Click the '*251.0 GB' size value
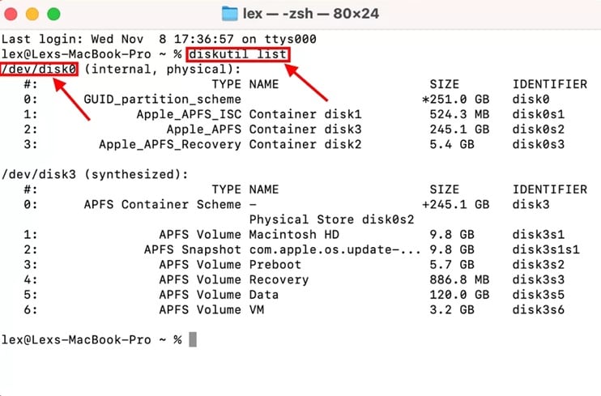Viewport: 601px width, 396px height. [x=455, y=100]
